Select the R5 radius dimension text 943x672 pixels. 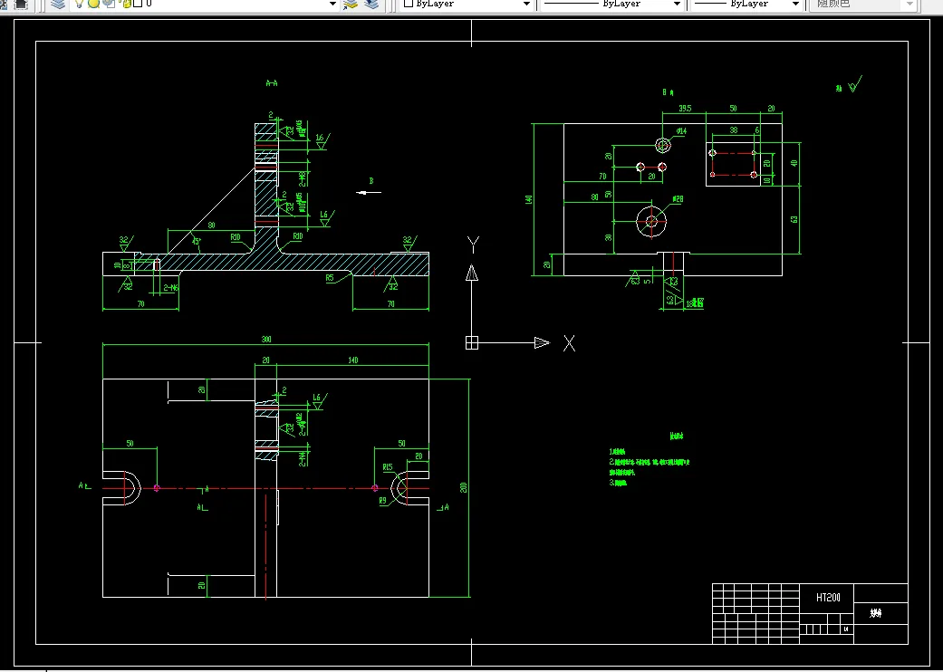(330, 278)
